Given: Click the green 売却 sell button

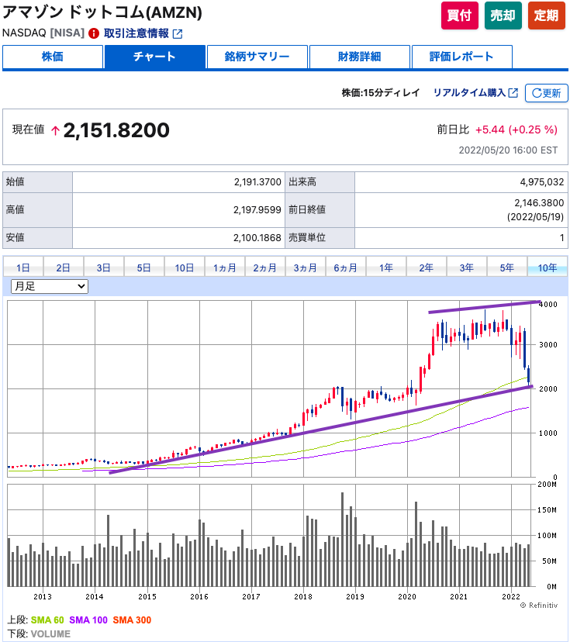Looking at the screenshot, I should [503, 16].
